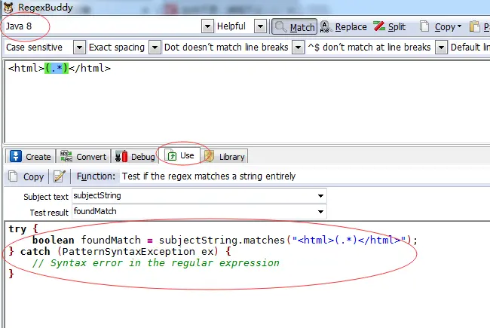Open the Create tab
This screenshot has width=490, height=328.
click(31, 156)
